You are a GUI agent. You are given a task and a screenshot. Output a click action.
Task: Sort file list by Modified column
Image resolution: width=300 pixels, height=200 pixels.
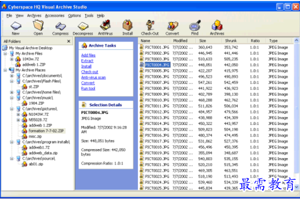click(x=183, y=41)
